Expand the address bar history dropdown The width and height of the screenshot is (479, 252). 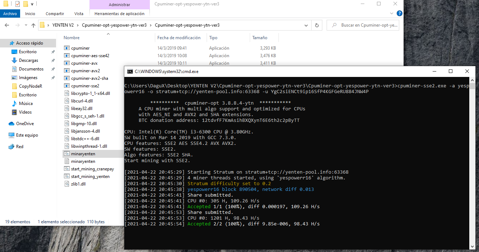pos(306,26)
